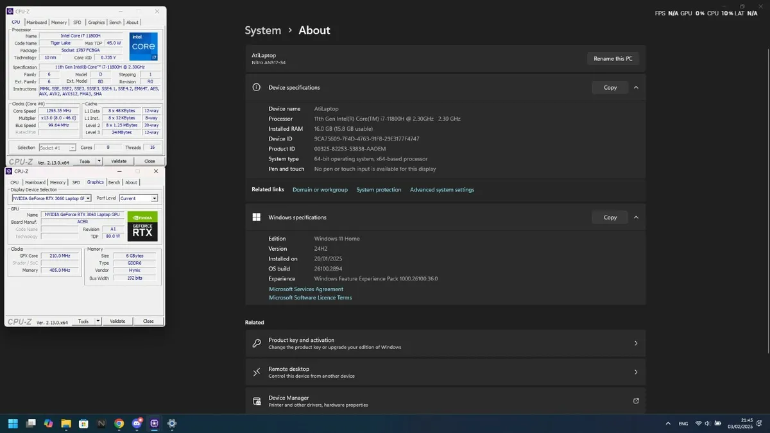Image resolution: width=770 pixels, height=433 pixels.
Task: Collapse the Windows specifications section
Action: tap(636, 217)
